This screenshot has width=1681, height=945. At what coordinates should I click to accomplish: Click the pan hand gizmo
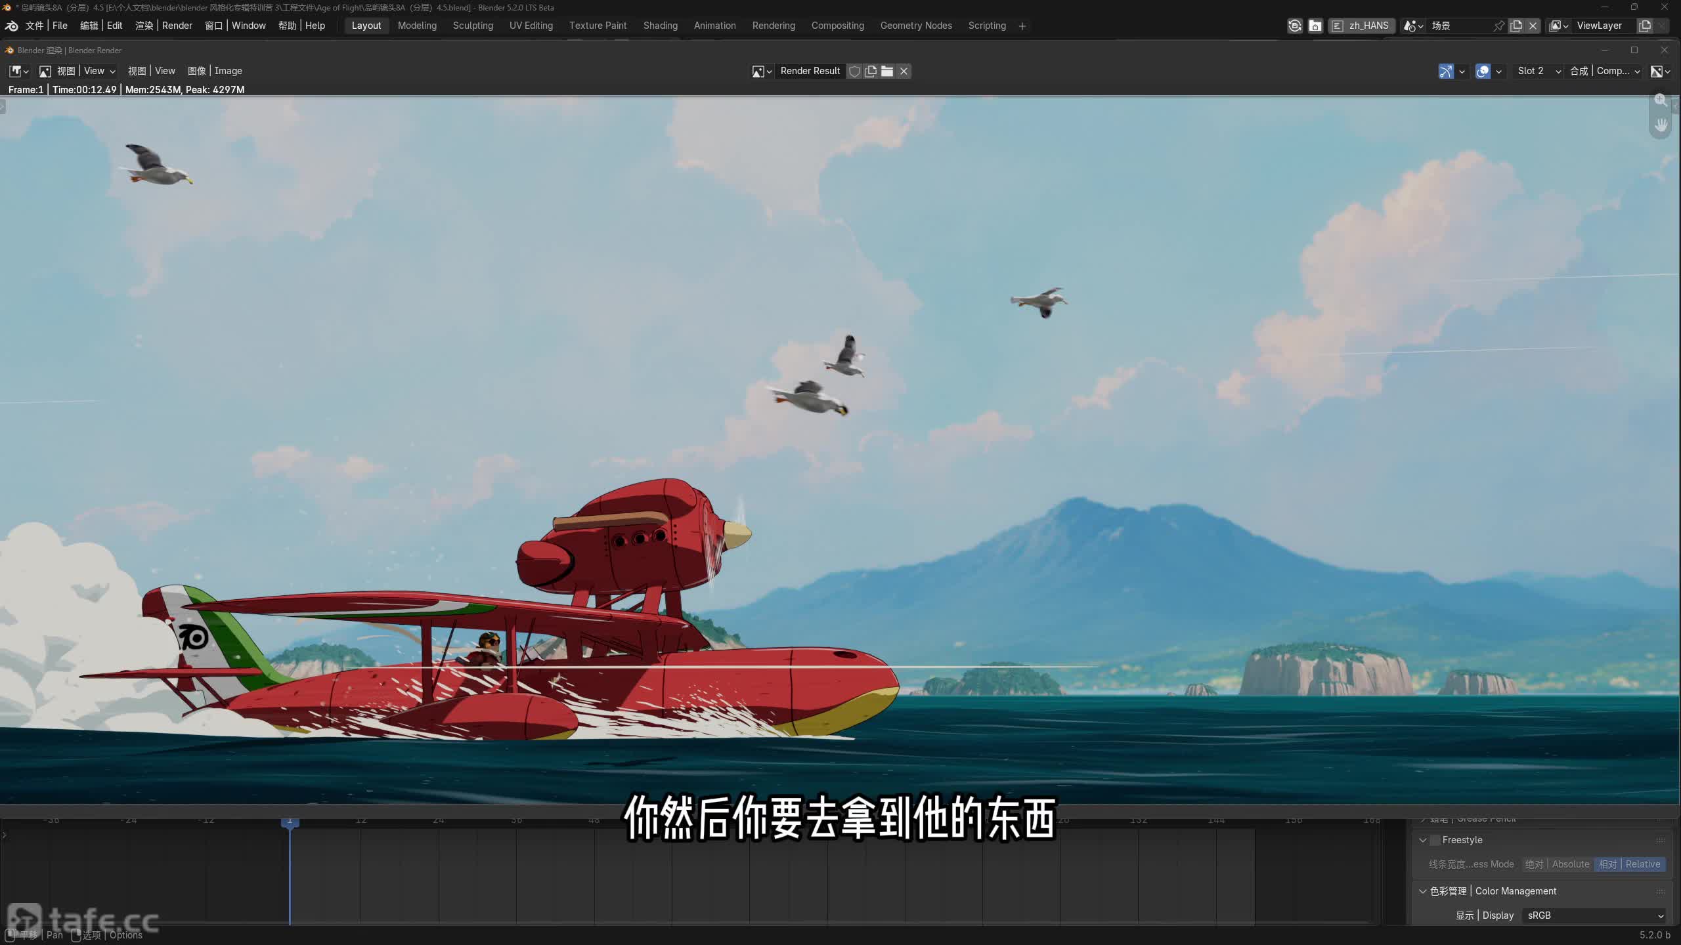click(x=1661, y=125)
